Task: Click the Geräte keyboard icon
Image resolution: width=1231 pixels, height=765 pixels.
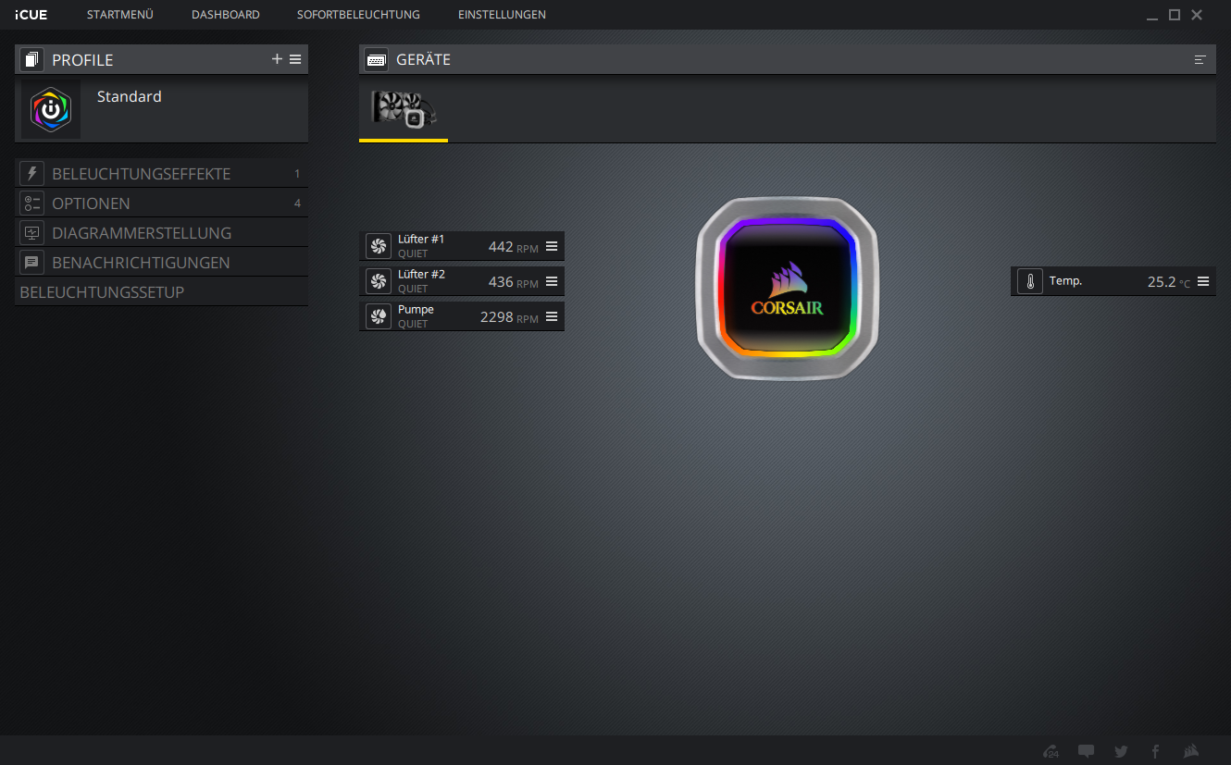Action: pyautogui.click(x=377, y=60)
